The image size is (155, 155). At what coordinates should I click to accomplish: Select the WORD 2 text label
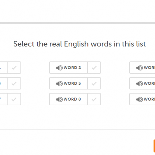click(72, 68)
